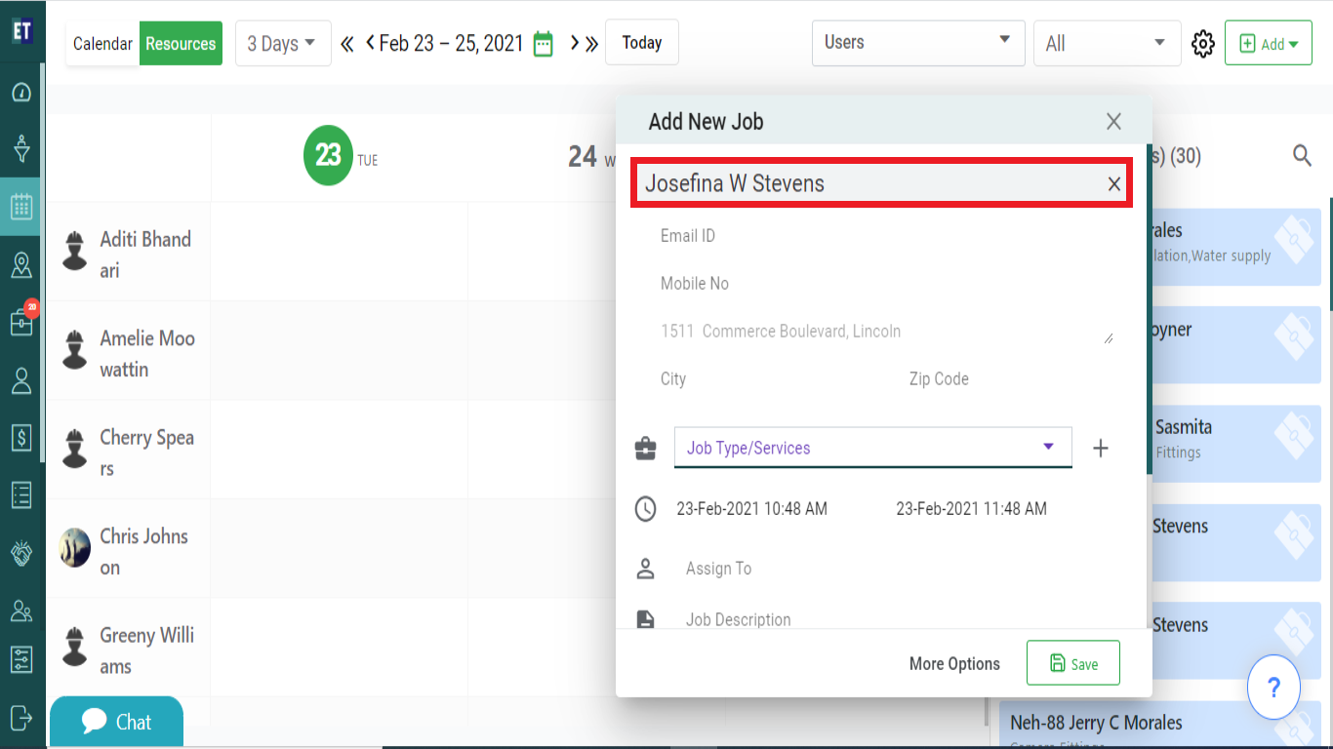
Task: Open the customers person icon in sidebar
Action: (21, 380)
